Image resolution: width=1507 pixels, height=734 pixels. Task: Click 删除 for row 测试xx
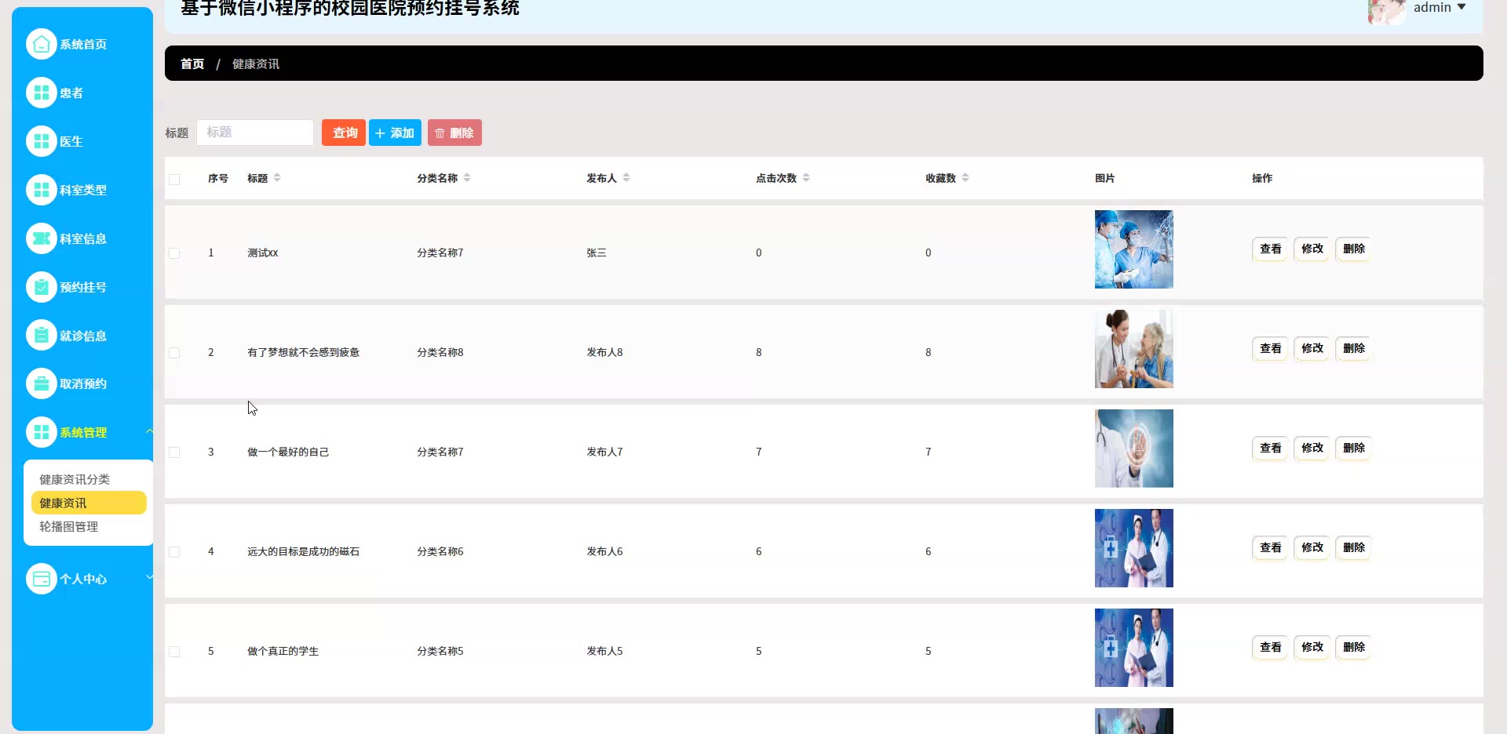point(1353,249)
